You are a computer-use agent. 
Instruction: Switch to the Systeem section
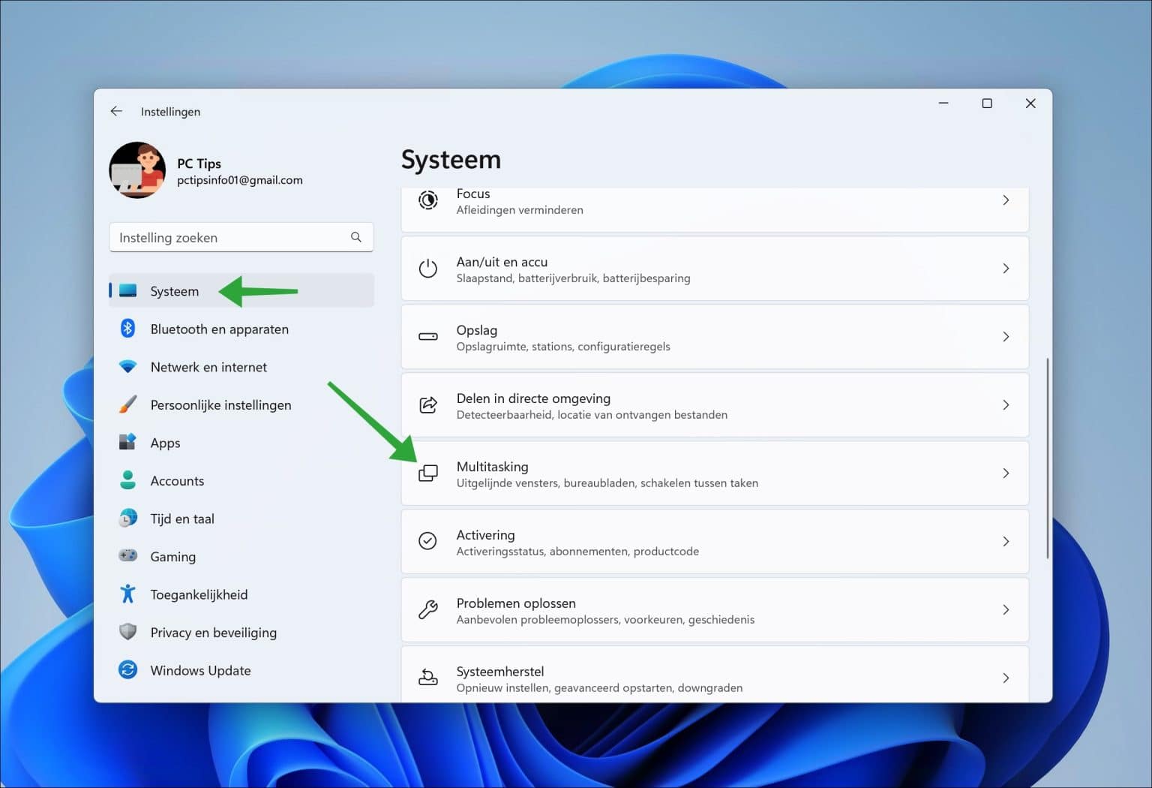[x=174, y=290]
